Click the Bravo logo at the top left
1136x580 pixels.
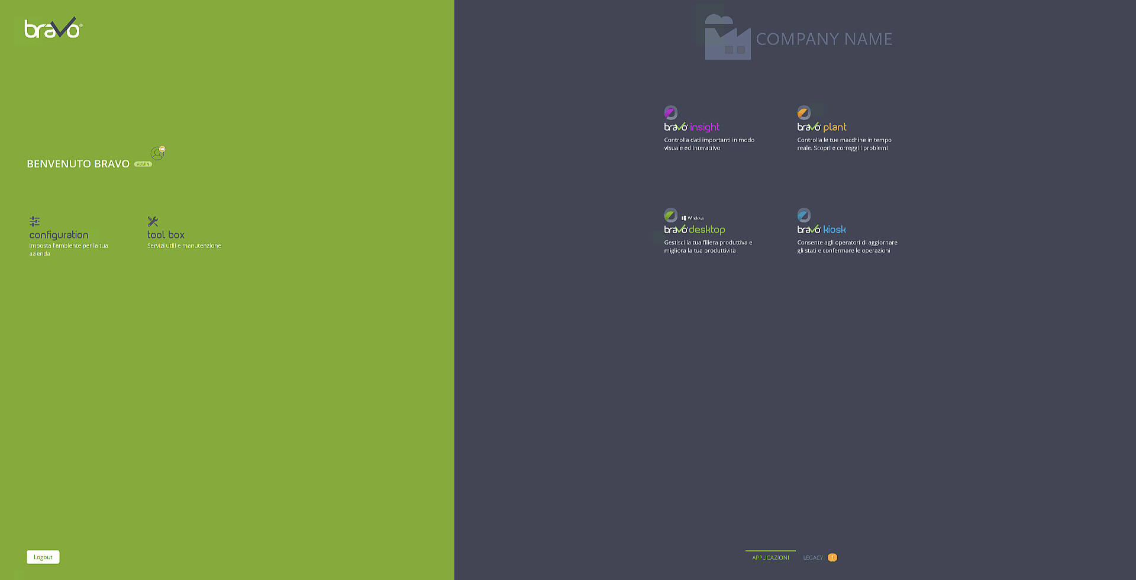[x=53, y=28]
